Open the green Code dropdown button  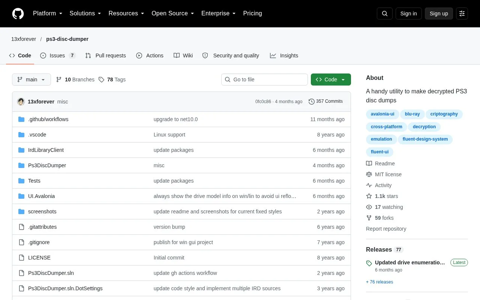coord(331,79)
